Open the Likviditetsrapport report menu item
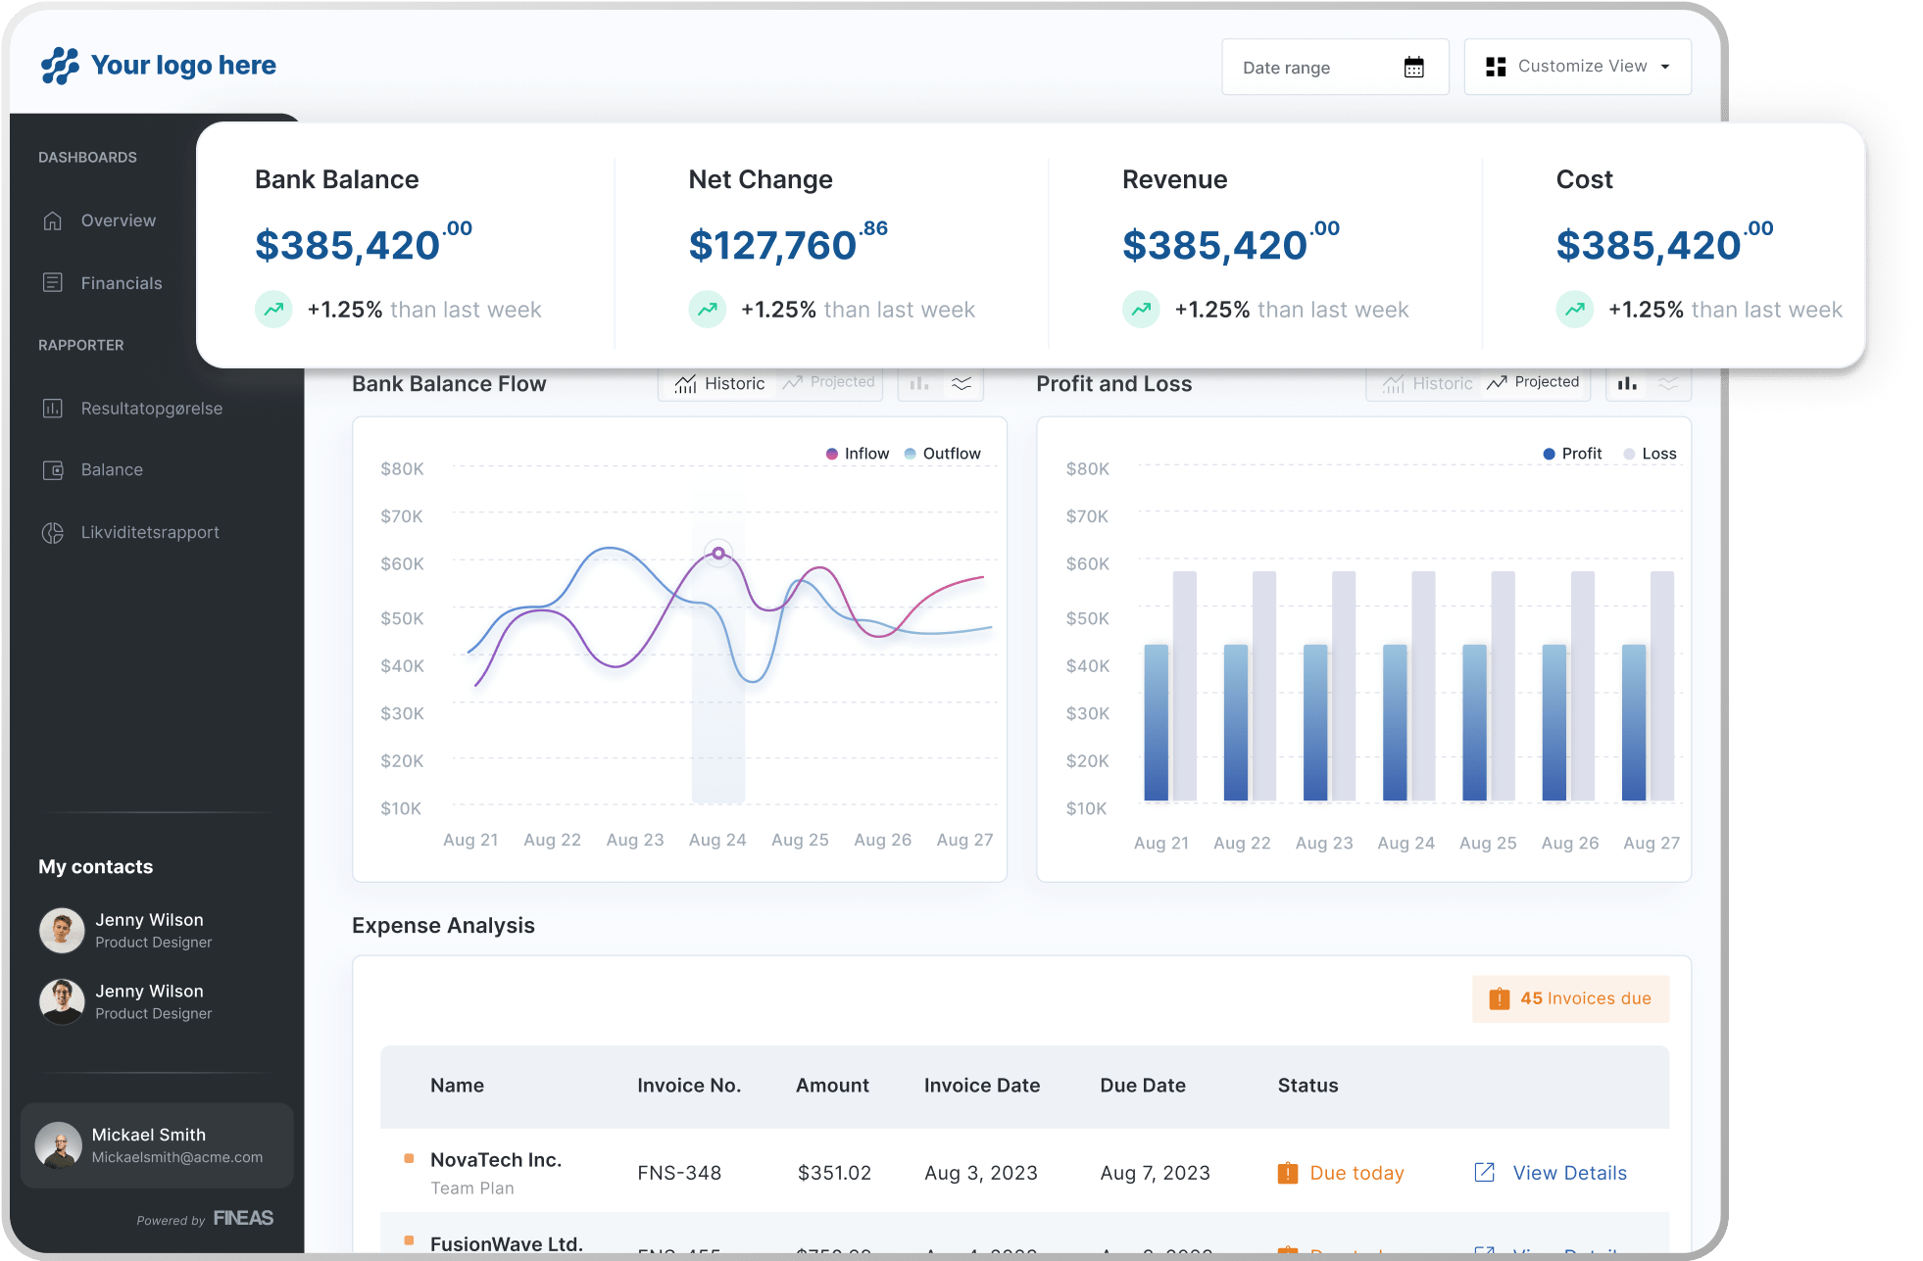 pos(150,533)
